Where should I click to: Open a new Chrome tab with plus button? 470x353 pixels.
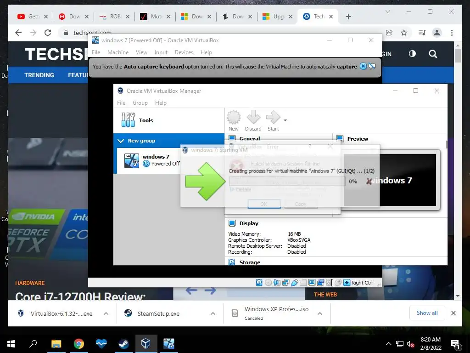348,17
